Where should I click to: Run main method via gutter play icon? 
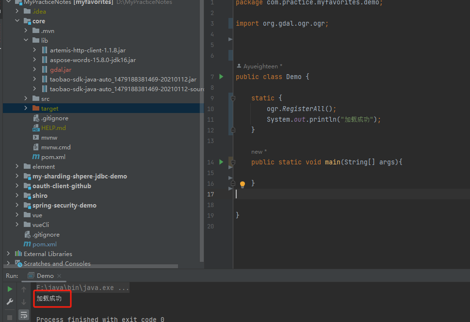point(221,162)
